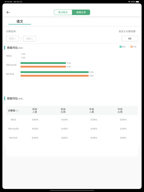This screenshot has height=192, width=144.
Task: Click the 班级人数 column header
Action: 35,110
